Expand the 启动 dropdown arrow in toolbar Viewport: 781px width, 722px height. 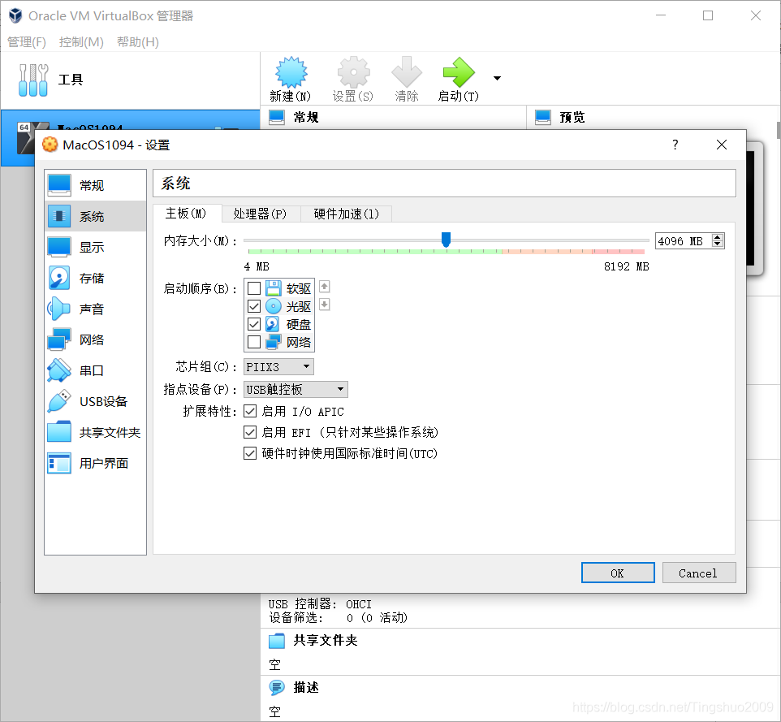click(x=497, y=78)
